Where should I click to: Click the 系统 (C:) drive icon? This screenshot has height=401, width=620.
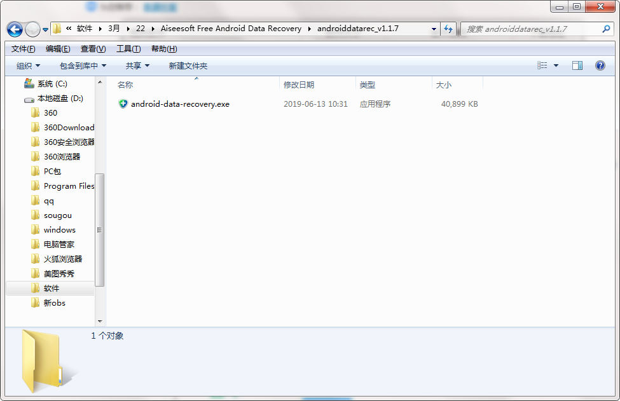29,83
